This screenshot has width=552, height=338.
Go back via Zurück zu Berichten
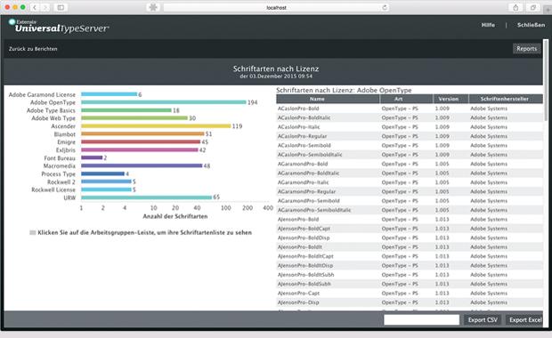[33, 49]
